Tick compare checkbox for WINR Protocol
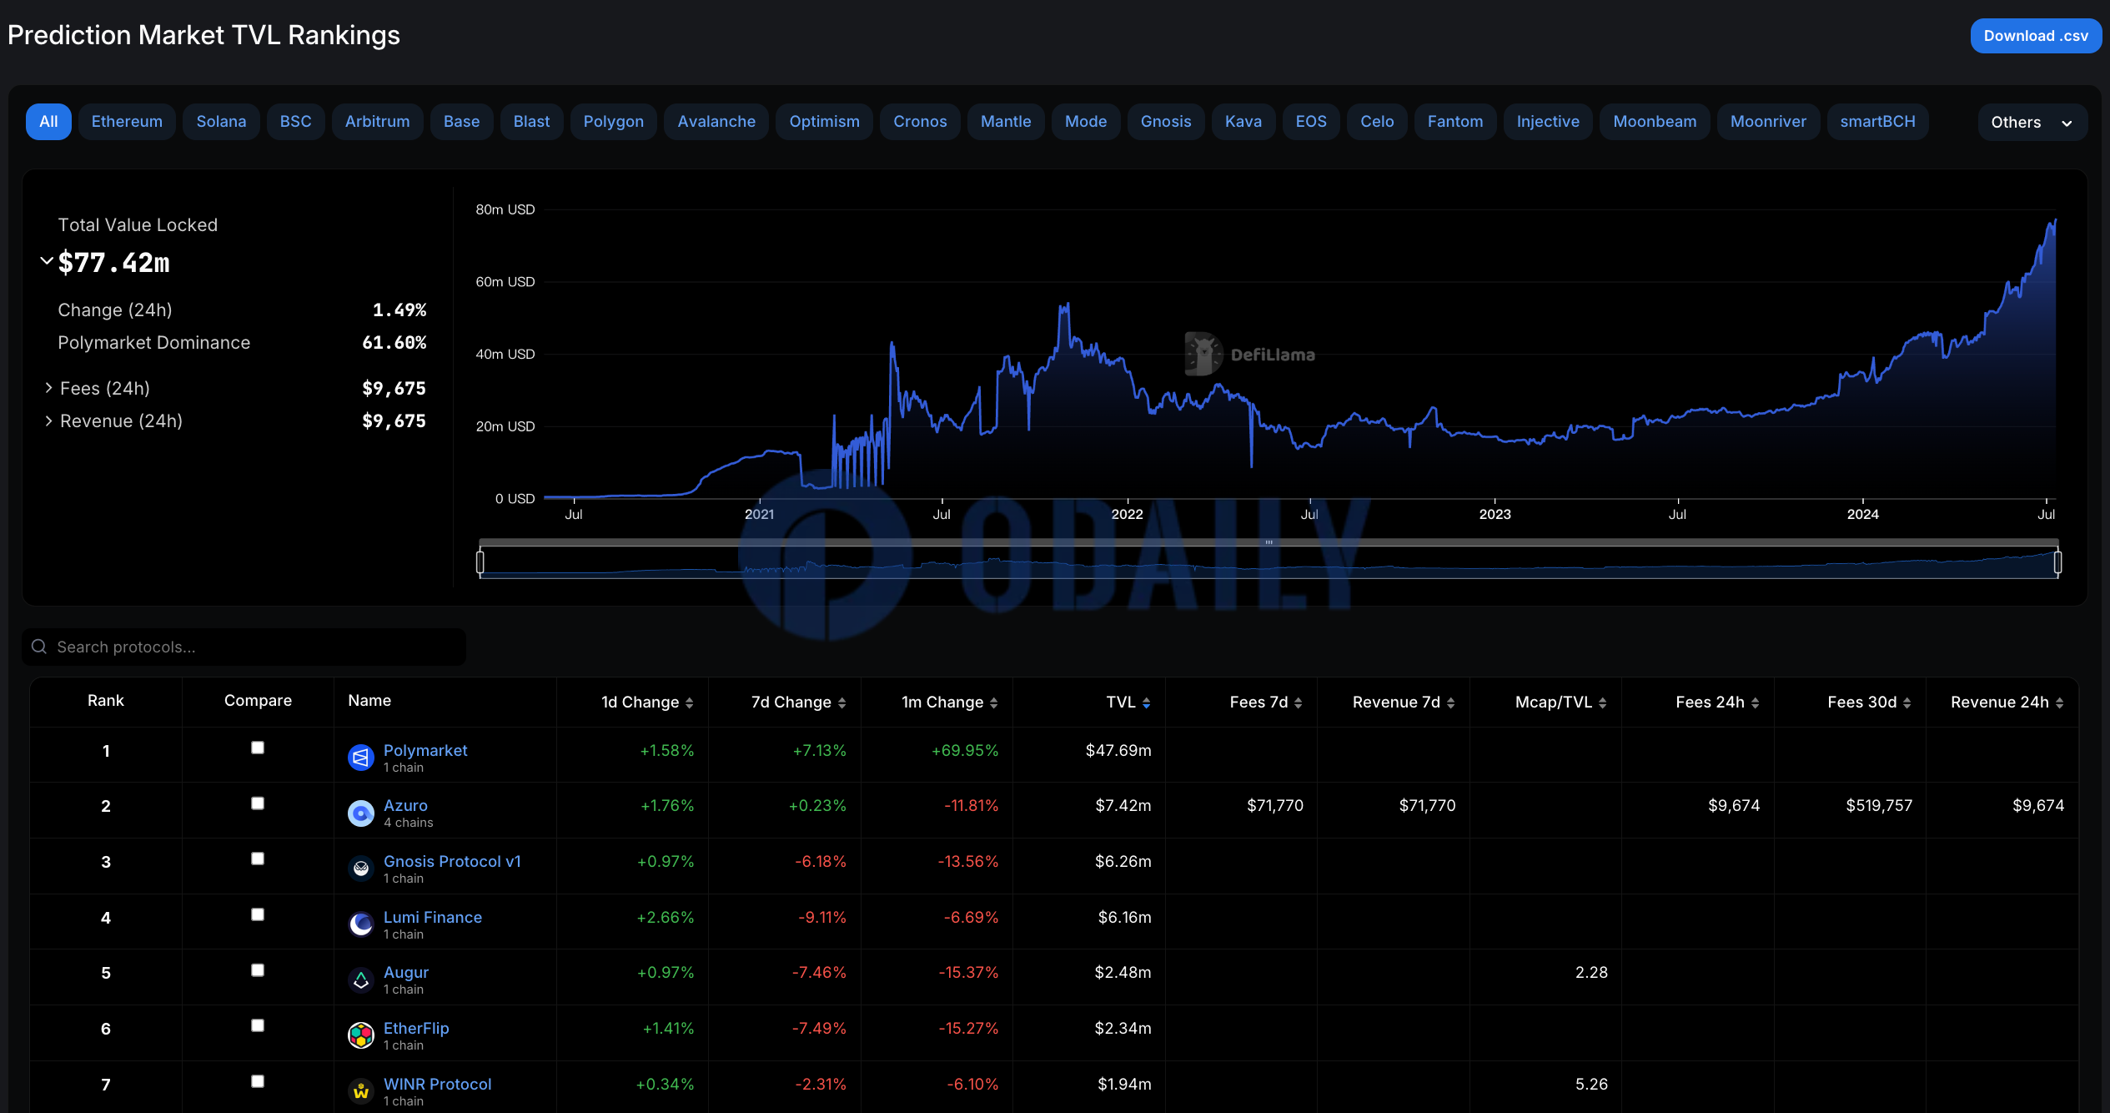Screen dimensions: 2110x1113 258,1081
